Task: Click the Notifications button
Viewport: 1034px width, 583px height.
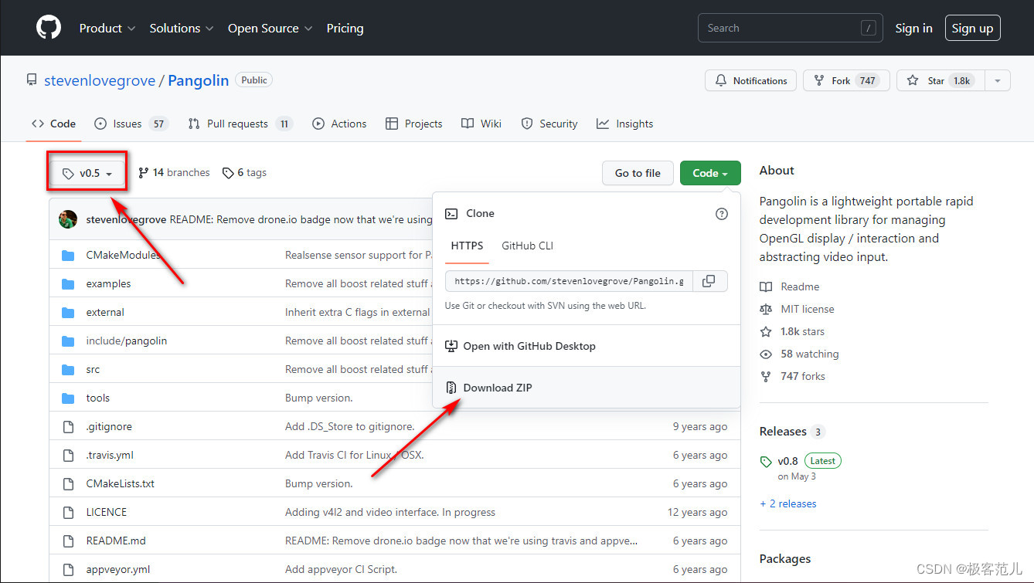Action: coord(750,80)
